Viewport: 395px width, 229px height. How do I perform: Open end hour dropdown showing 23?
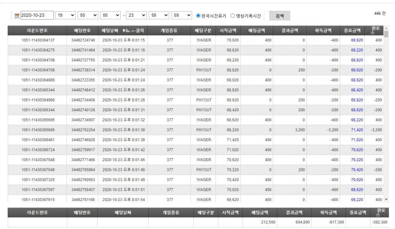click(x=136, y=15)
